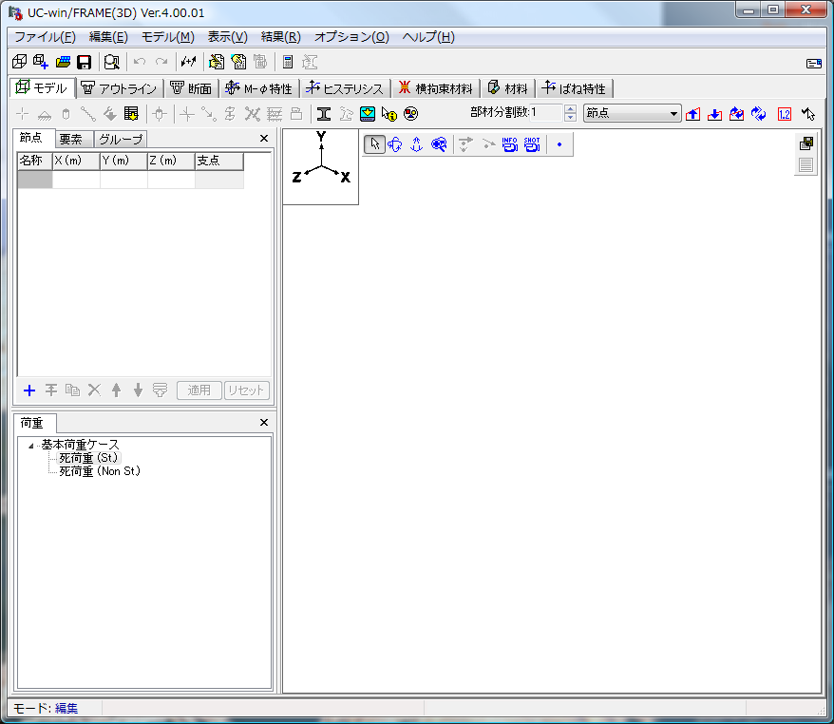Click the calculator icon in top toolbar
The image size is (834, 724).
tap(288, 63)
